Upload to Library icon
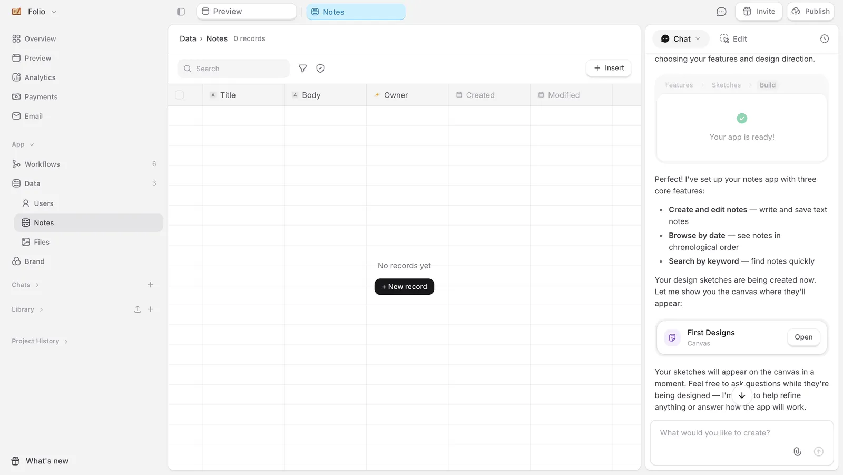The image size is (843, 475). coord(138,309)
